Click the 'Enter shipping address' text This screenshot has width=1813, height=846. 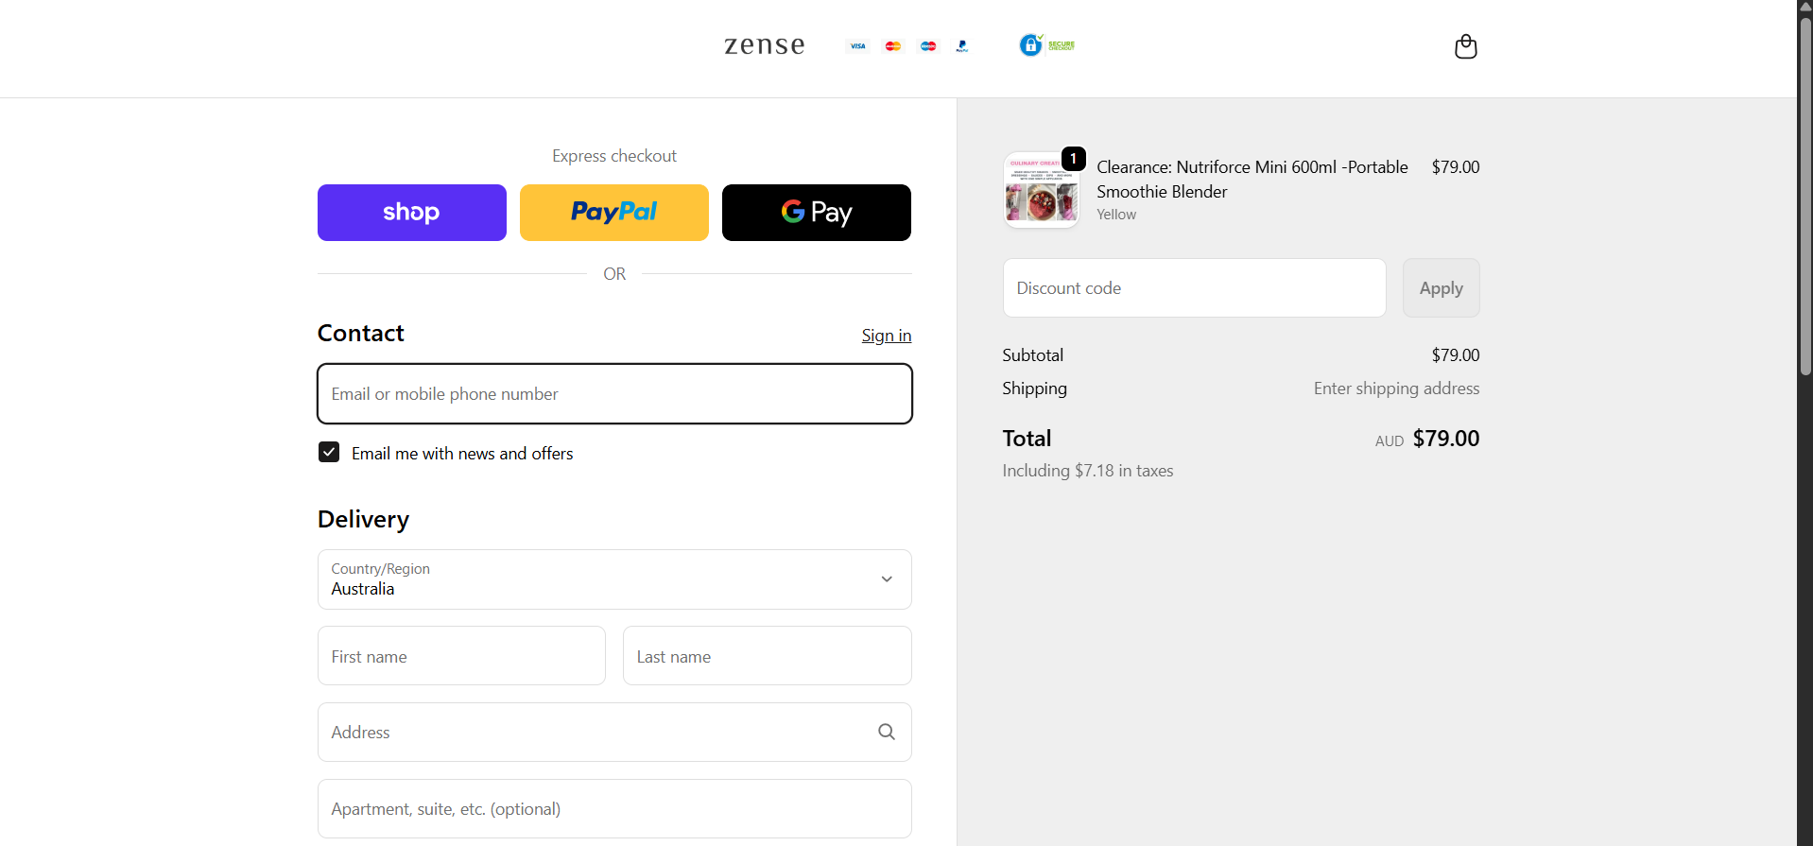click(1396, 388)
